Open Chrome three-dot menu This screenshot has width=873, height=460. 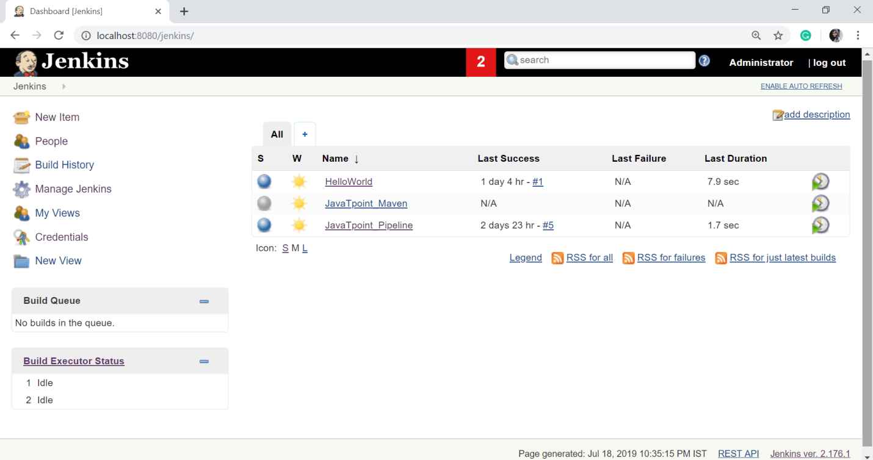click(x=858, y=35)
